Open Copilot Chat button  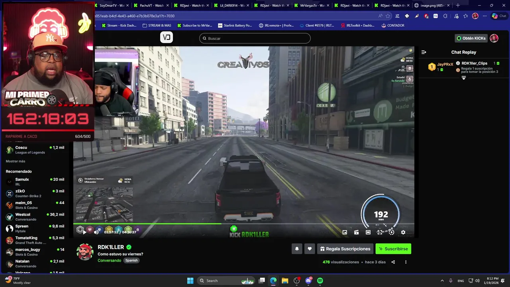500,16
